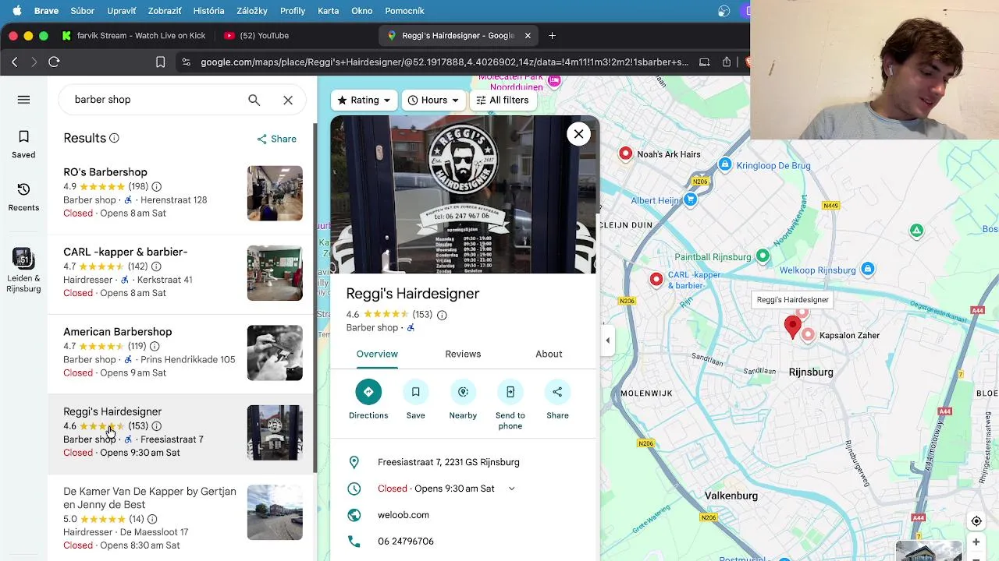999x561 pixels.
Task: Open Saved places in sidebar
Action: pyautogui.click(x=23, y=144)
